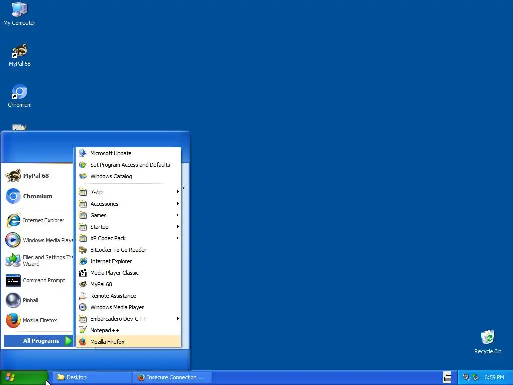Launch BitLocker To Go Reader
The height and width of the screenshot is (385, 513).
[128, 250]
